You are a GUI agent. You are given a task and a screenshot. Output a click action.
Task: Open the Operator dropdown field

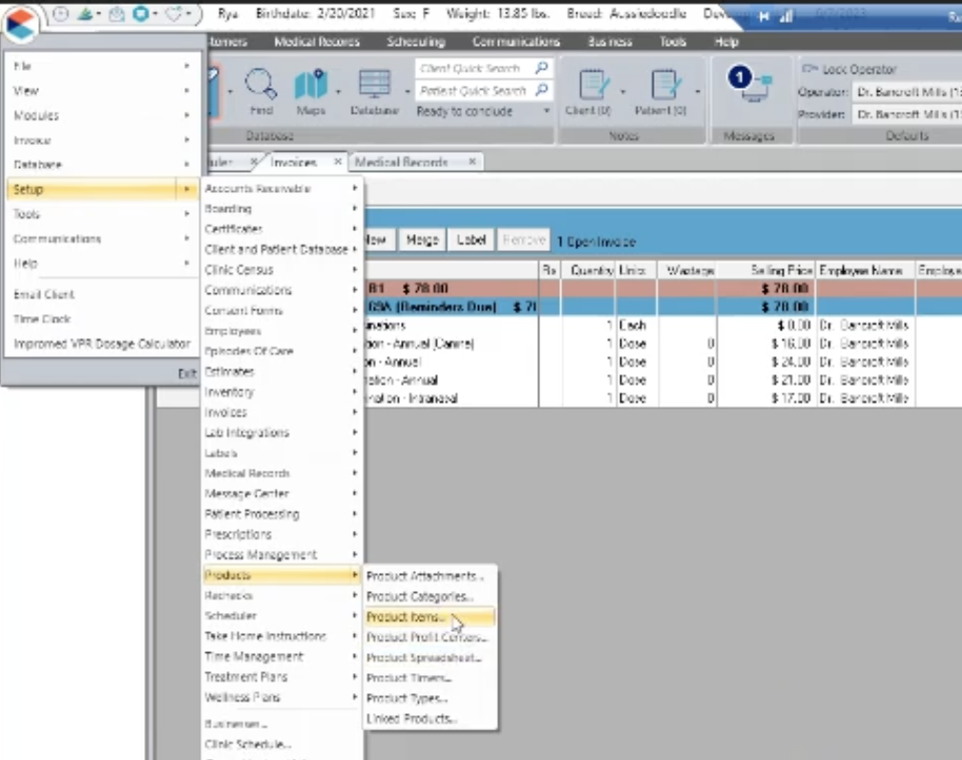click(x=905, y=92)
